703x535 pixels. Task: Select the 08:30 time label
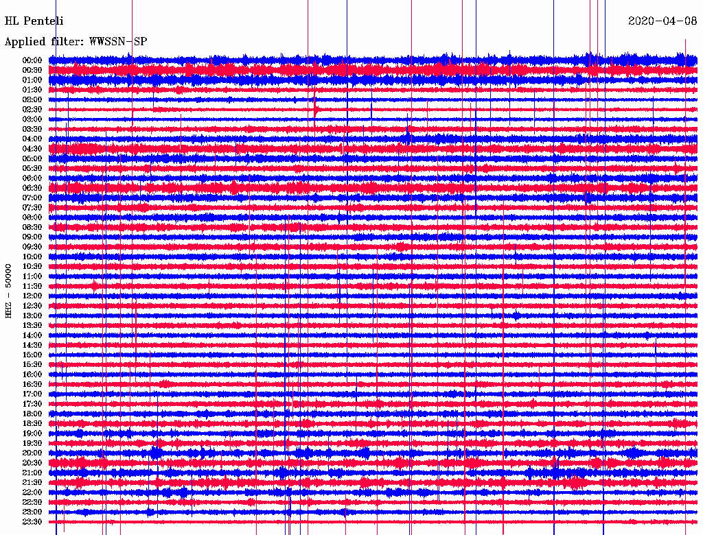tap(32, 228)
